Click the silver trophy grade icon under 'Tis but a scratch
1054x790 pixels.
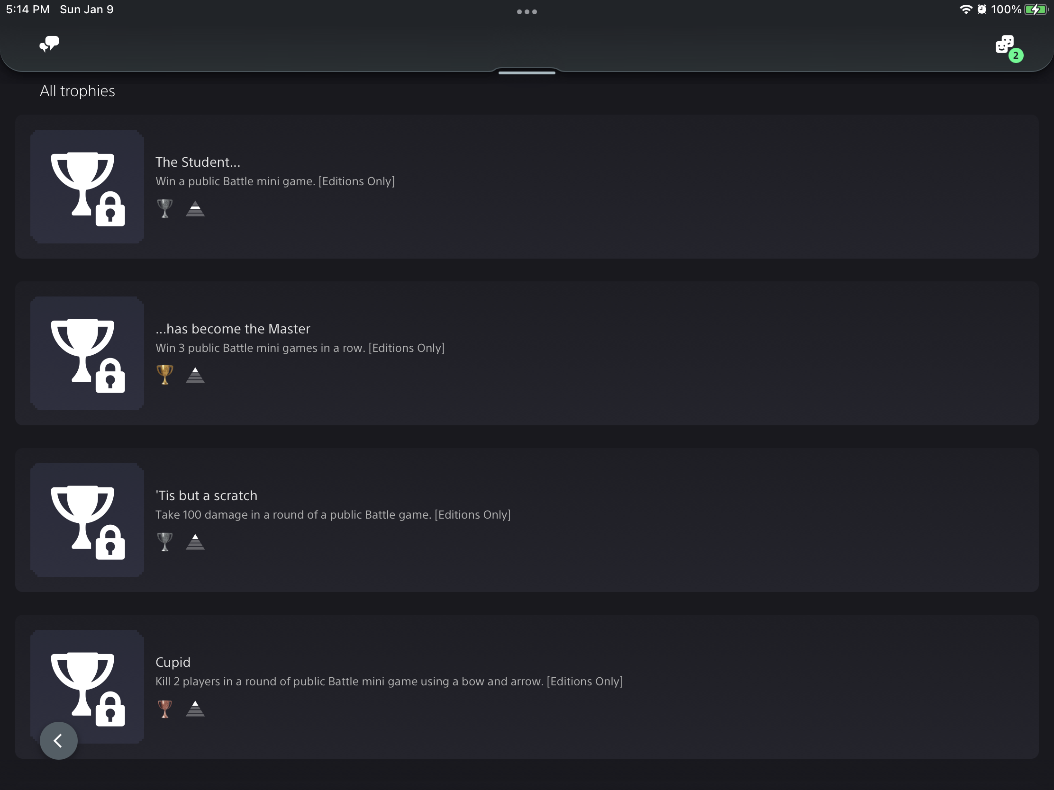pos(165,542)
